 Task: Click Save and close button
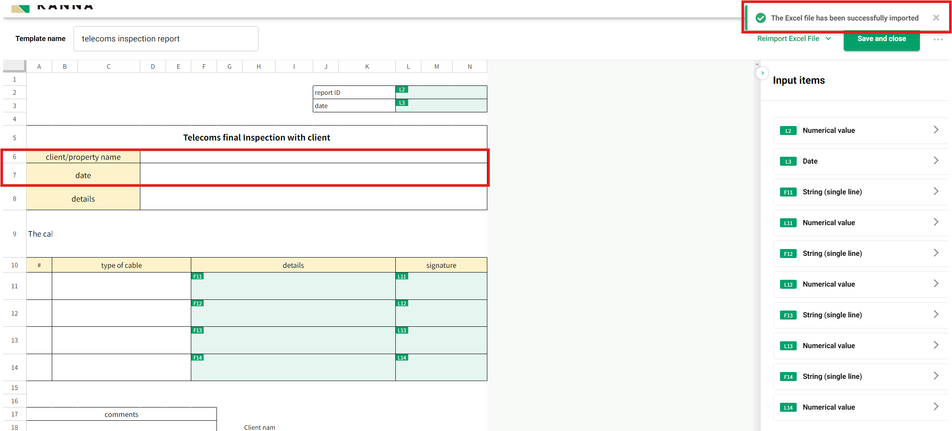(881, 39)
